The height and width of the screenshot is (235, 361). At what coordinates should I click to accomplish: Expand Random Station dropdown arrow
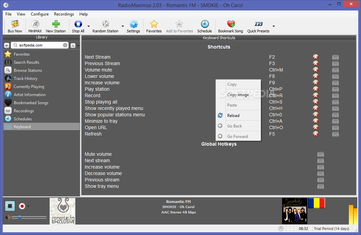tap(123, 26)
